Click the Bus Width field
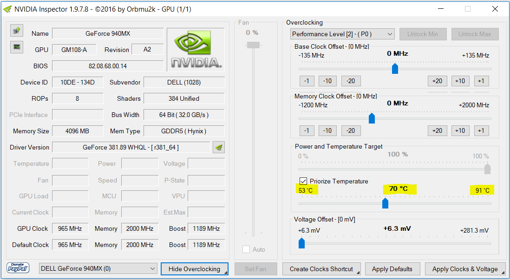This screenshot has height=280, width=510. tap(184, 115)
